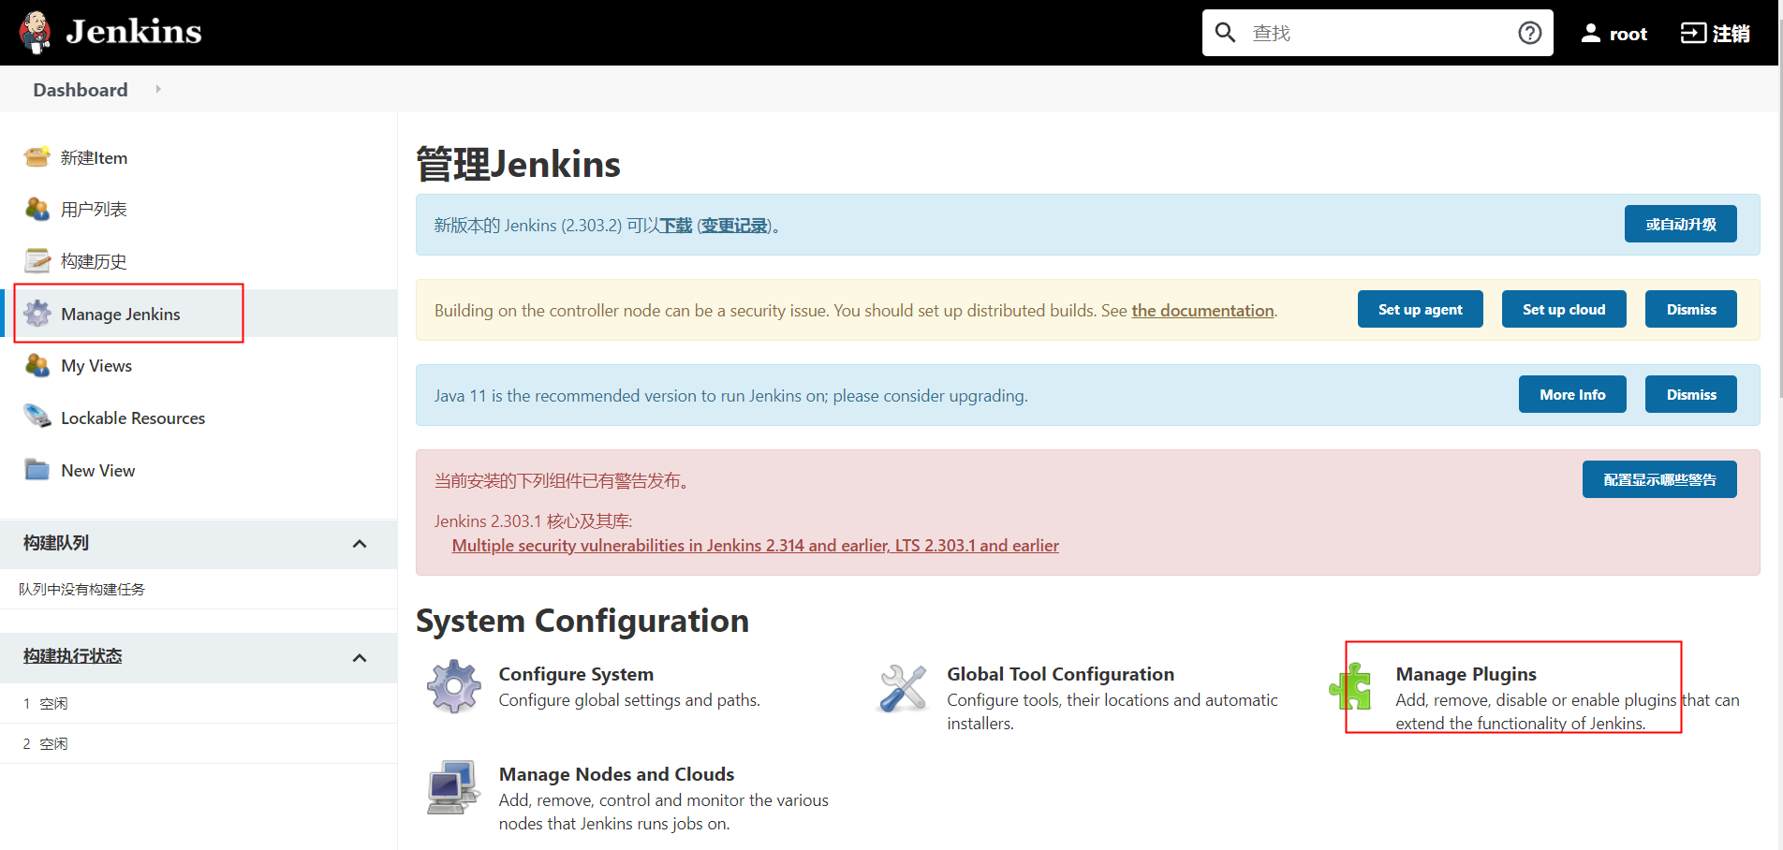Viewport: 1783px width, 850px height.
Task: Click the Manage Plugins title link
Action: [1466, 674]
